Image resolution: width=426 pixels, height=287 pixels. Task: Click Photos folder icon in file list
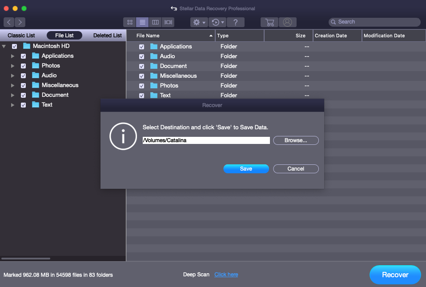coord(154,86)
